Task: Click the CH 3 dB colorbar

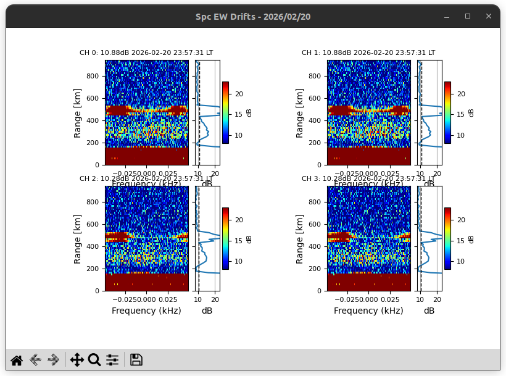Action: pyautogui.click(x=447, y=238)
